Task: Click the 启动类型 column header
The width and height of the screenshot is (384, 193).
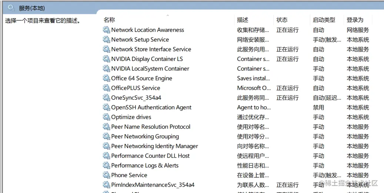Action: 324,20
